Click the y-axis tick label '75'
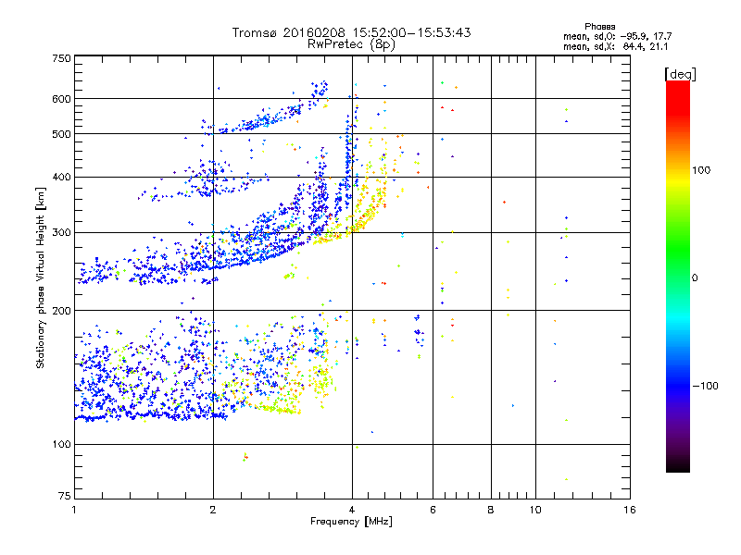 65,496
